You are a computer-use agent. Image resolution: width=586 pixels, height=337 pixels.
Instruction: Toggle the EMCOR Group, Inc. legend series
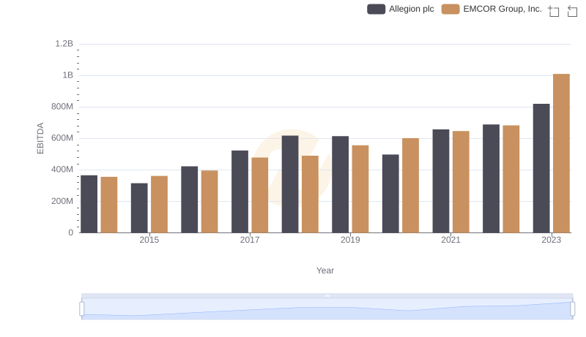492,9
